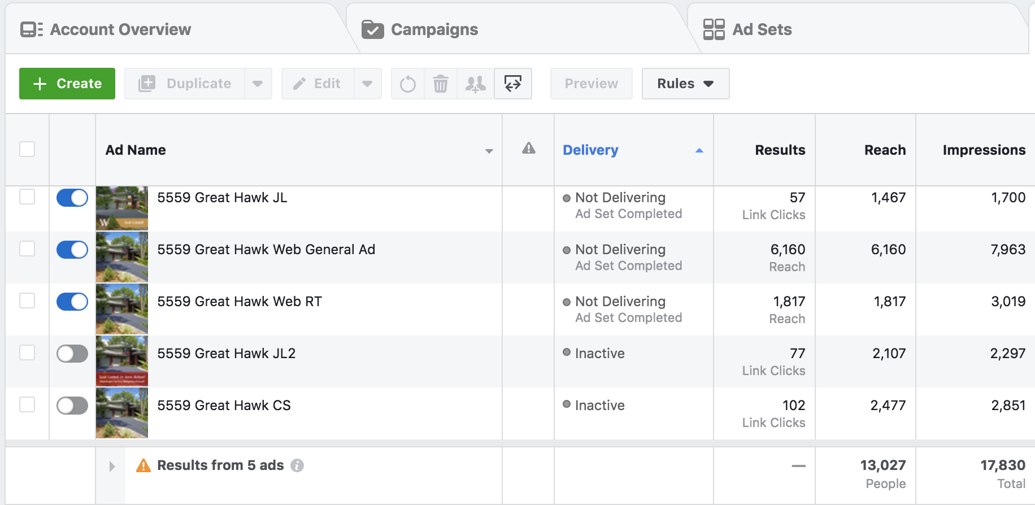Click the warning triangle column header icon
Image resolution: width=1035 pixels, height=505 pixels.
click(x=528, y=149)
